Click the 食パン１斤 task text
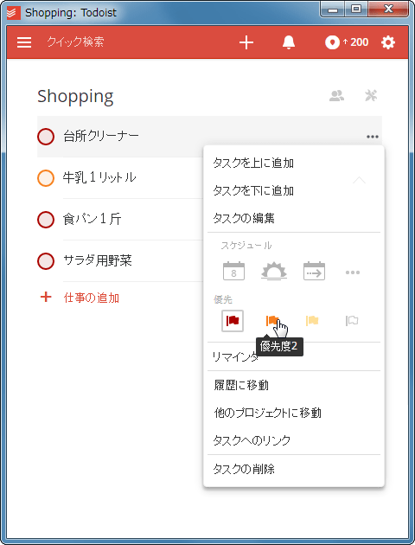The height and width of the screenshot is (545, 415). pyautogui.click(x=92, y=219)
